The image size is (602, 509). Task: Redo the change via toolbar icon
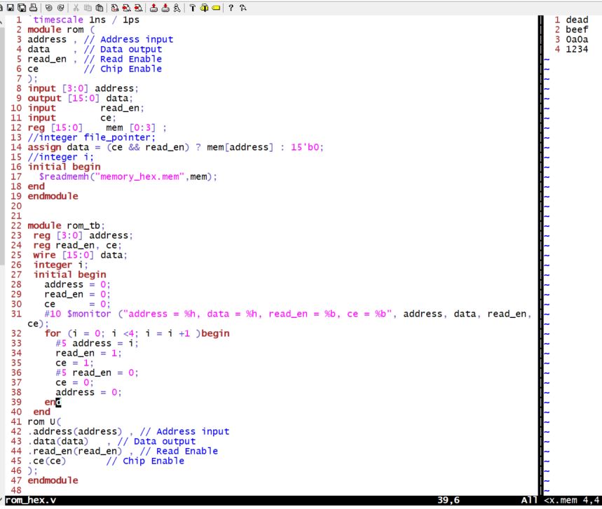click(60, 7)
